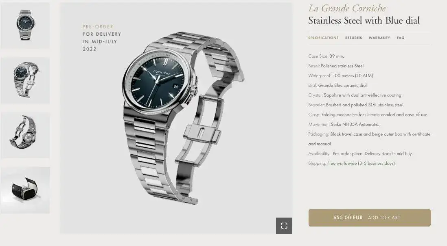Switch to the Specifications tab
Viewport: 447px width, 246px height.
(323, 37)
